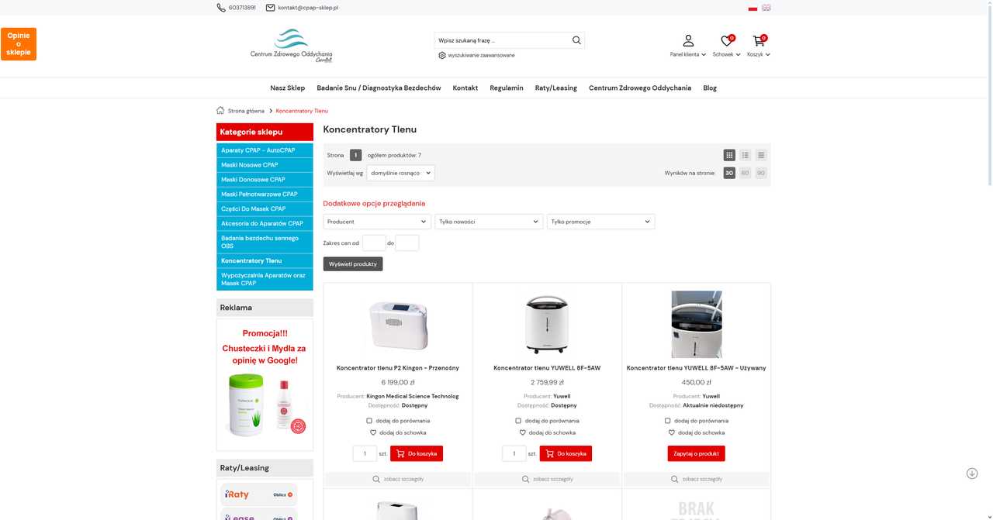Image resolution: width=993 pixels, height=520 pixels.
Task: Open 'Nasz Sklep' in the main menu
Action: coord(288,88)
